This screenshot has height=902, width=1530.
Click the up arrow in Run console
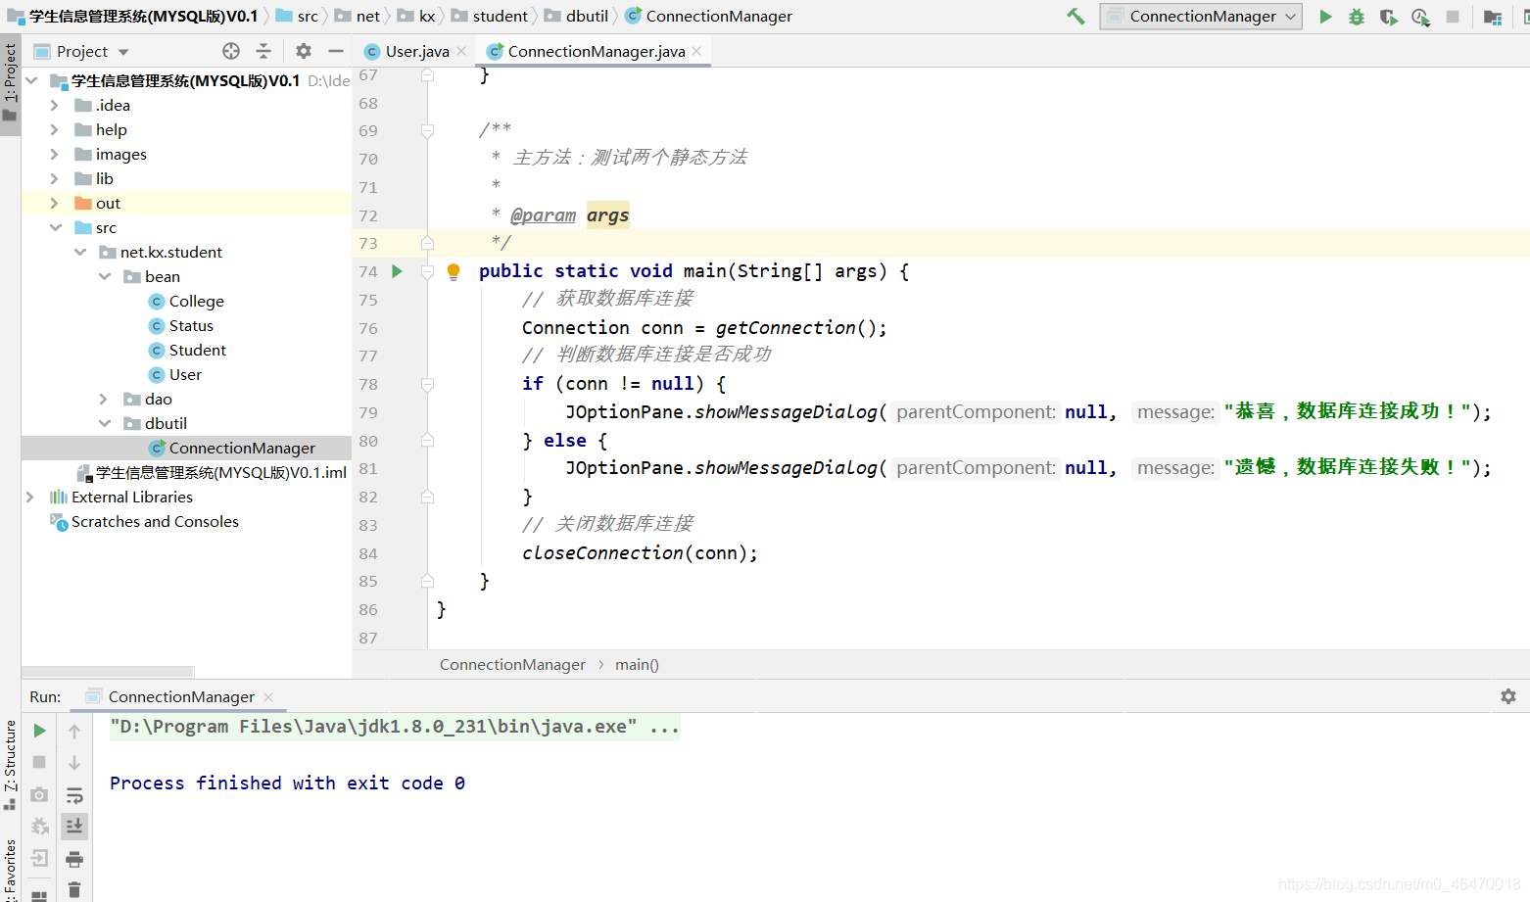pyautogui.click(x=74, y=731)
